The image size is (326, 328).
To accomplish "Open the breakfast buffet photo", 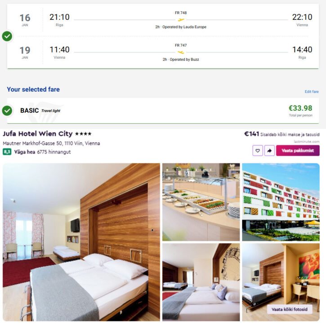I will coord(201,202).
